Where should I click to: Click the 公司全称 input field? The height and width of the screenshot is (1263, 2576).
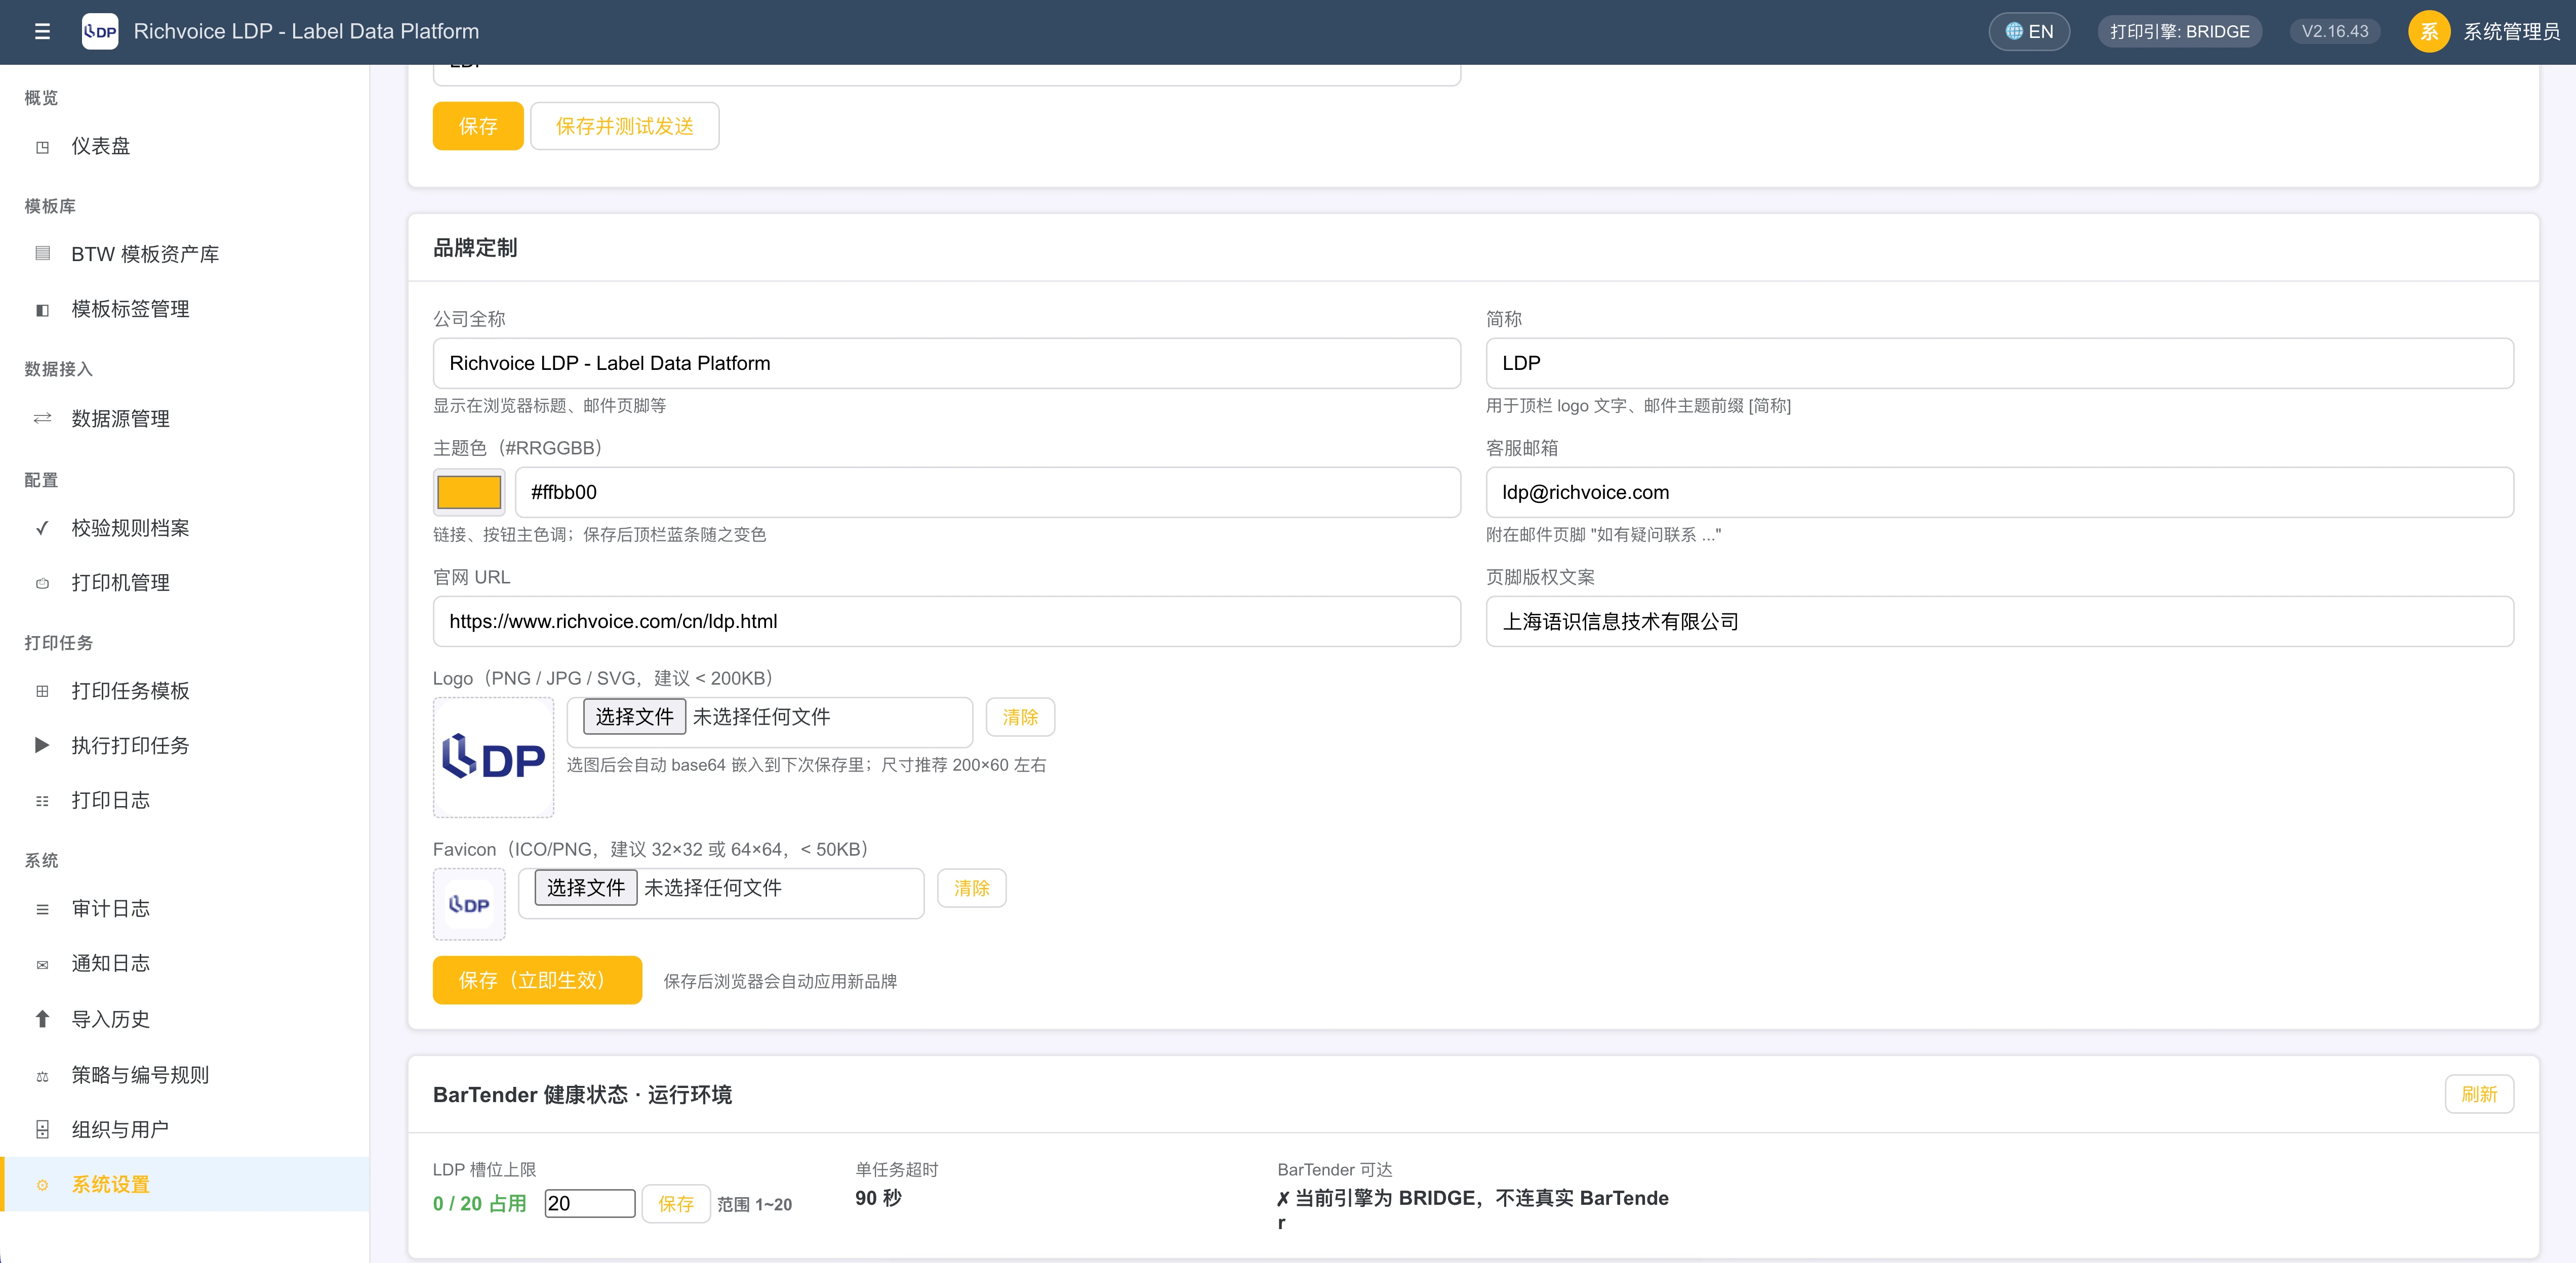(947, 363)
